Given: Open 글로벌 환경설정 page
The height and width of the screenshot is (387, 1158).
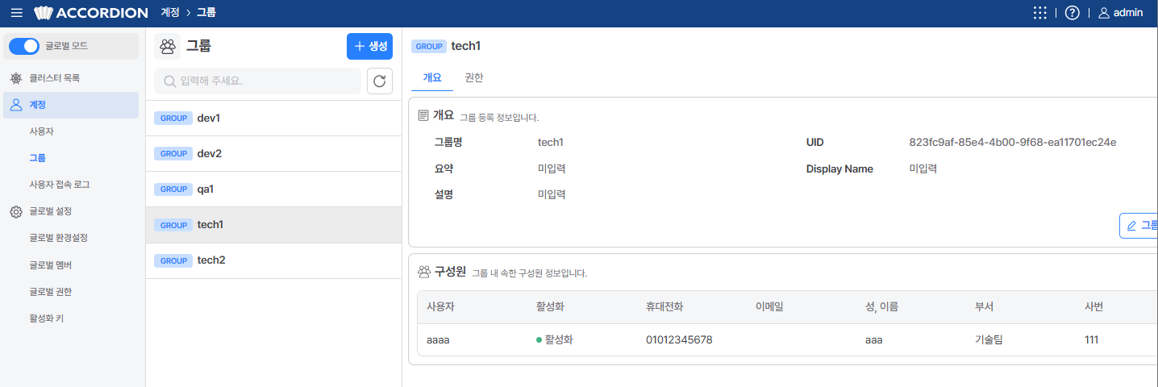Looking at the screenshot, I should click(58, 238).
